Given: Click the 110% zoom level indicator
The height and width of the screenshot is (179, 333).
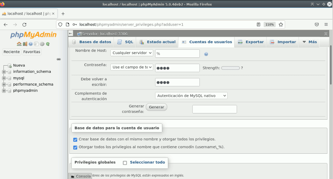Looking at the screenshot, I should click(270, 25).
